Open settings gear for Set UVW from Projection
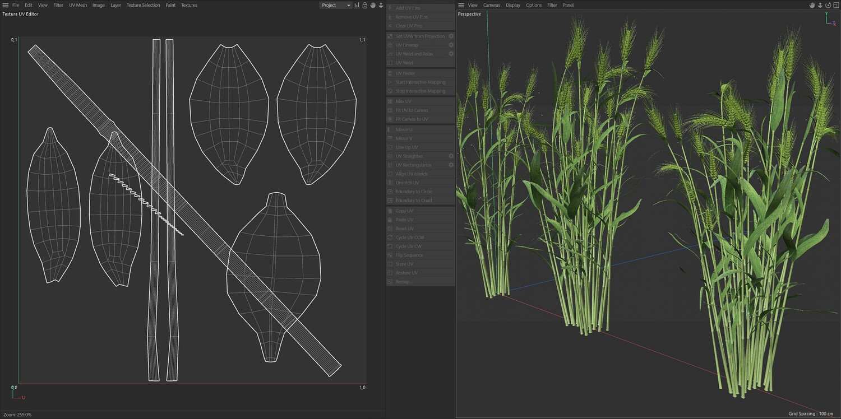The image size is (841, 419). coord(451,36)
